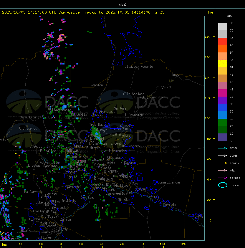Click the 'Tres_Mayo' map label
This screenshot has height=248, width=245.
[97, 125]
